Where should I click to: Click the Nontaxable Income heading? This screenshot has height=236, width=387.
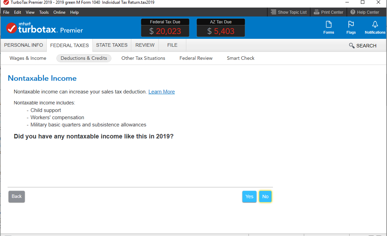42,78
